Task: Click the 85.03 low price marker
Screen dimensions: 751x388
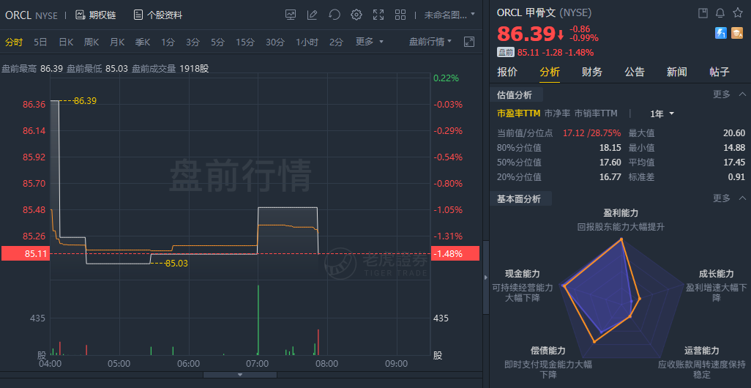Action: pyautogui.click(x=176, y=263)
